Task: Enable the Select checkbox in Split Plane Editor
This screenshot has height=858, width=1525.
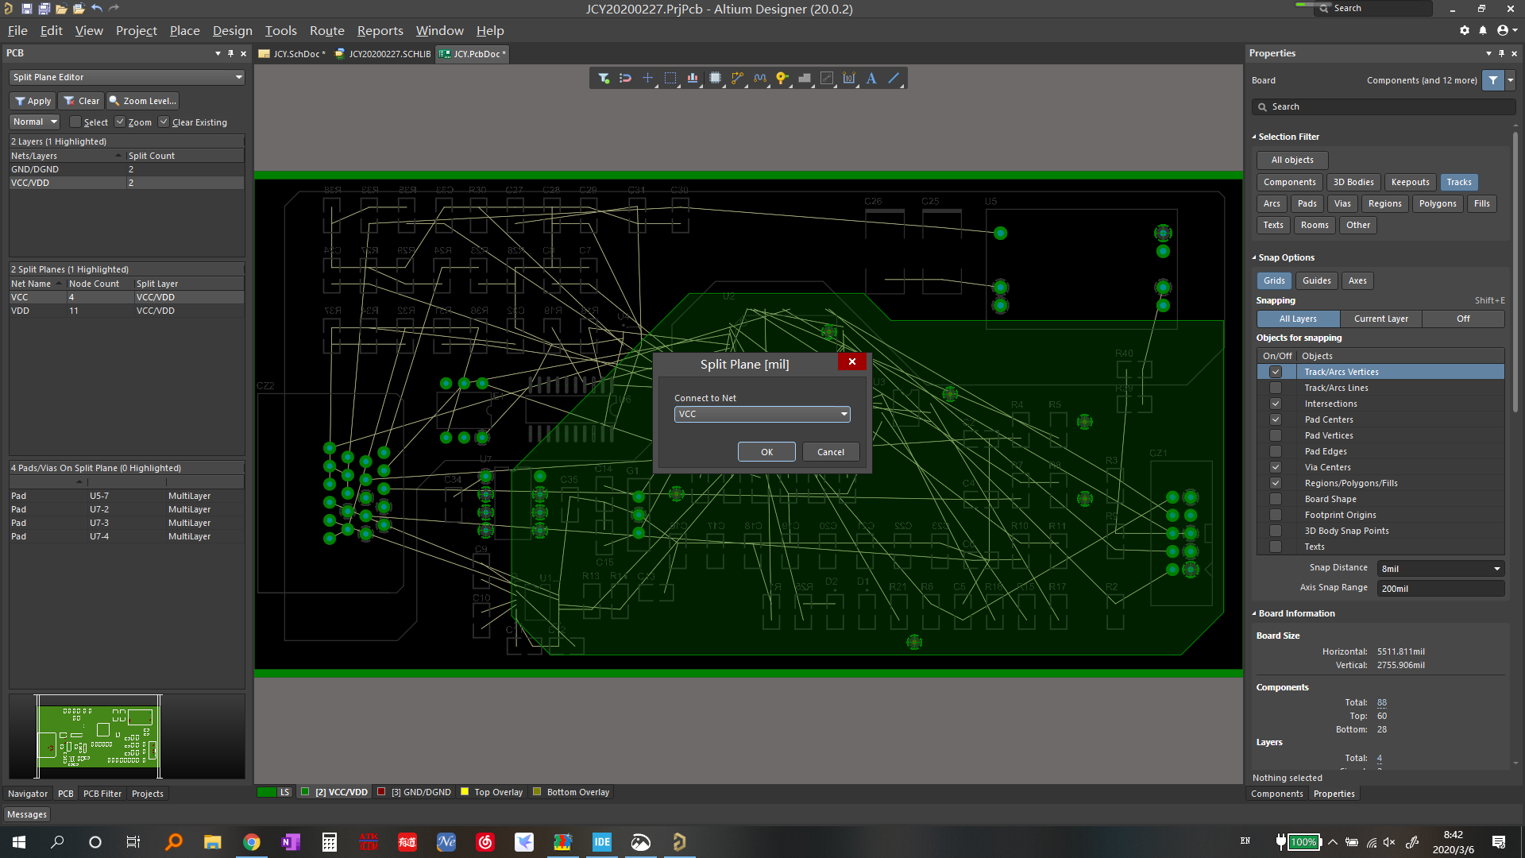Action: [75, 122]
